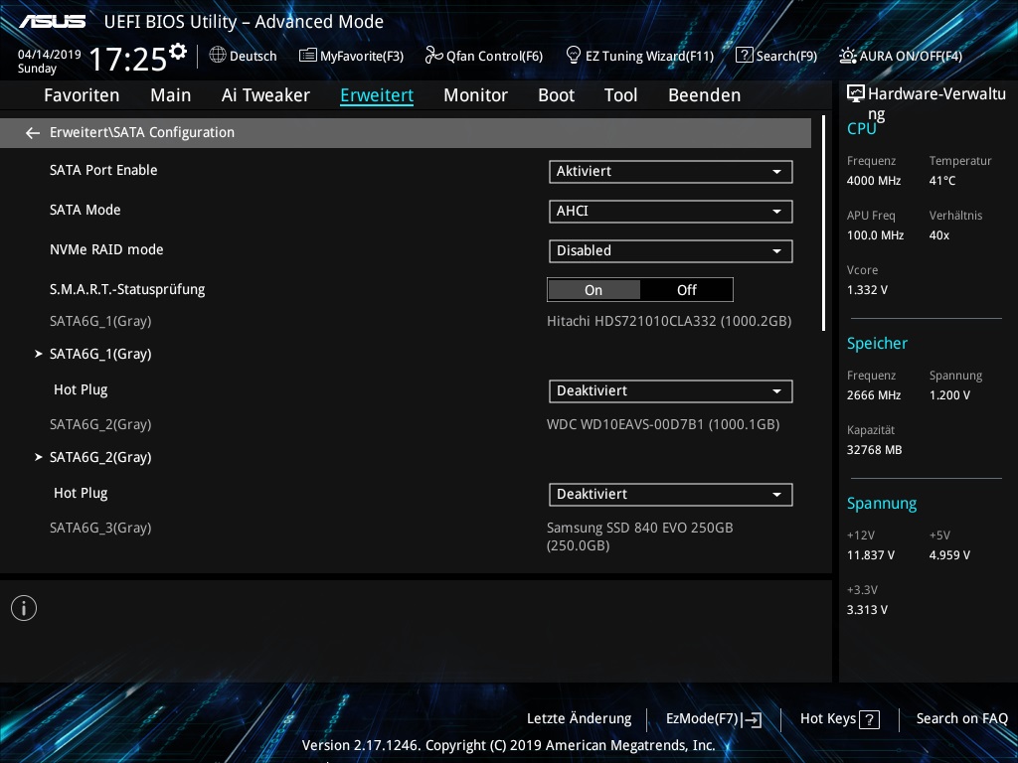This screenshot has height=763, width=1018.
Task: Open the Monitor tab
Action: (x=476, y=95)
